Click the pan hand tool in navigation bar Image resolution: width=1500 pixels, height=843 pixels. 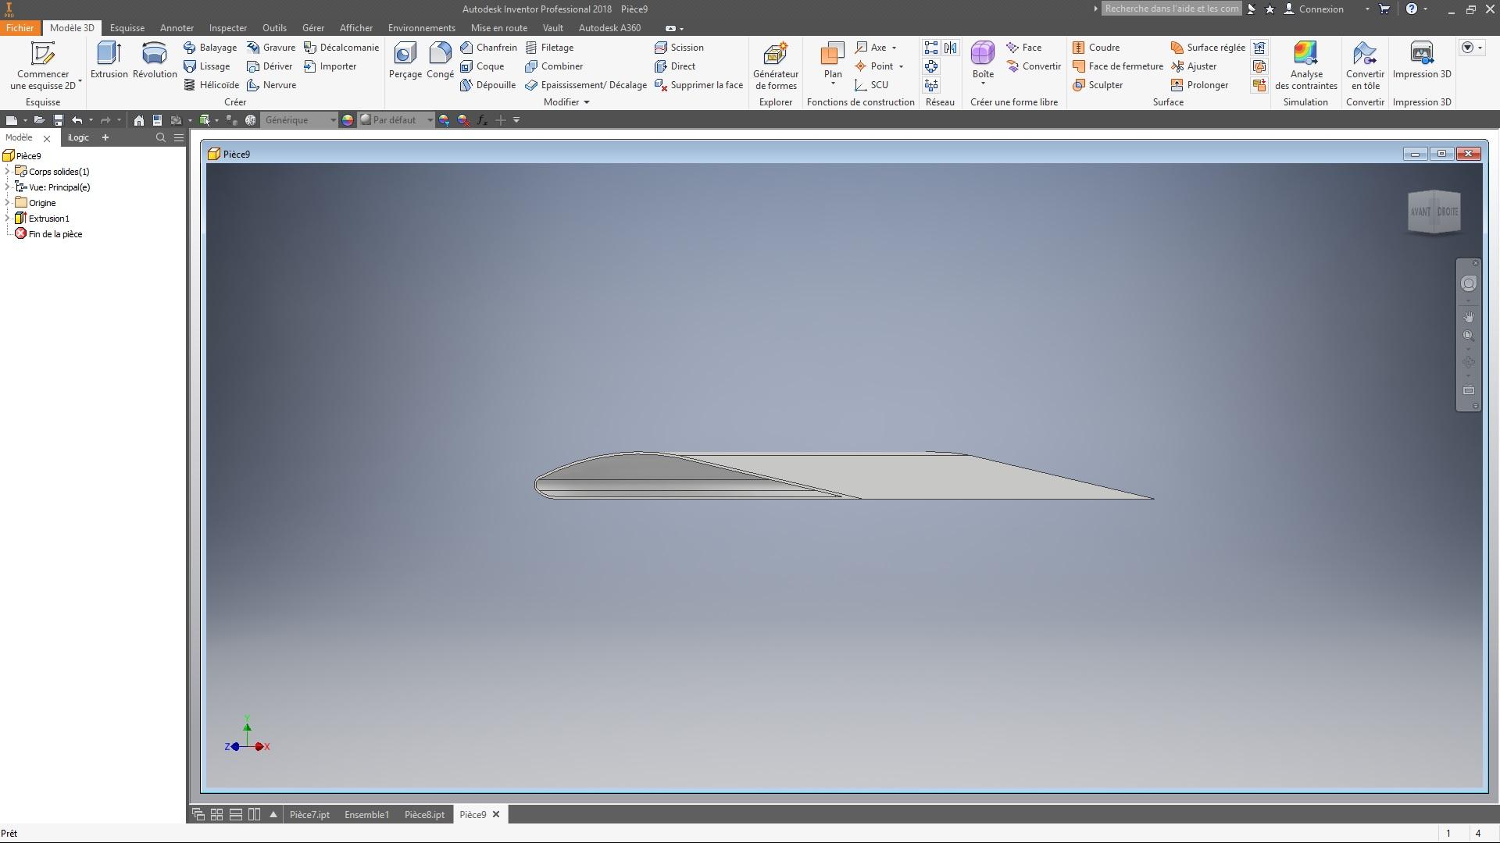point(1469,317)
